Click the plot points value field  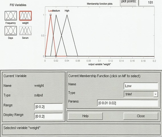[x=146, y=2]
